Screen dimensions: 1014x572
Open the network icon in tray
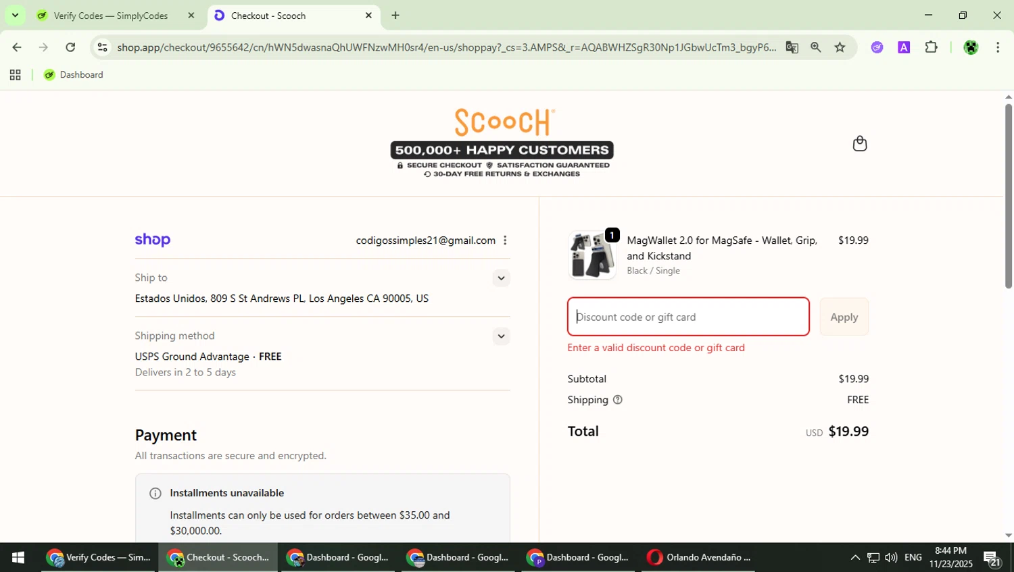click(x=873, y=557)
